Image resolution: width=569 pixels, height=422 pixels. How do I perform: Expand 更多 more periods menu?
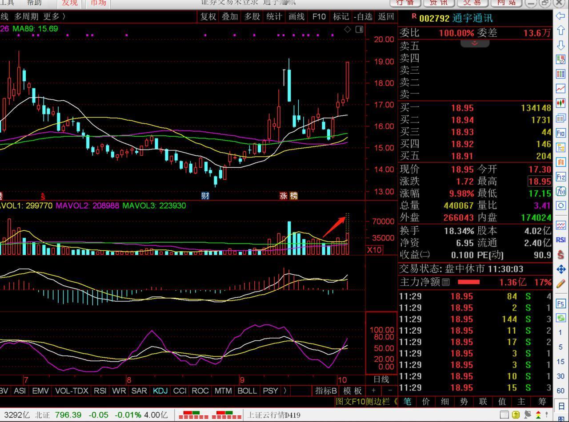pos(54,17)
